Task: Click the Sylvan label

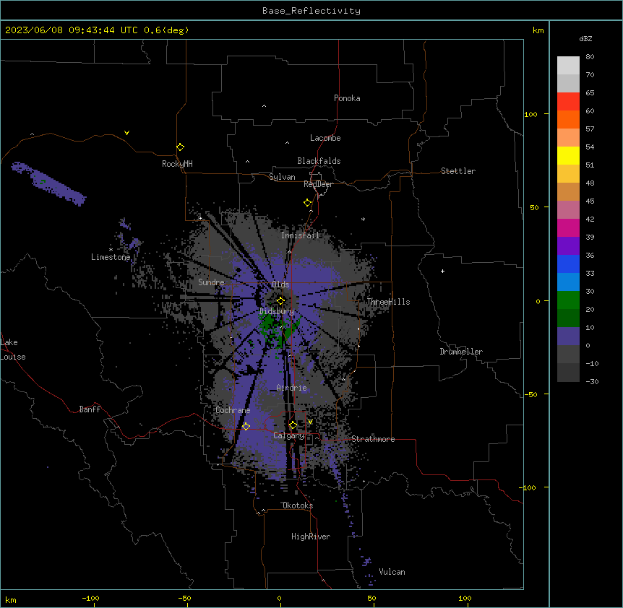Action: 282,177
